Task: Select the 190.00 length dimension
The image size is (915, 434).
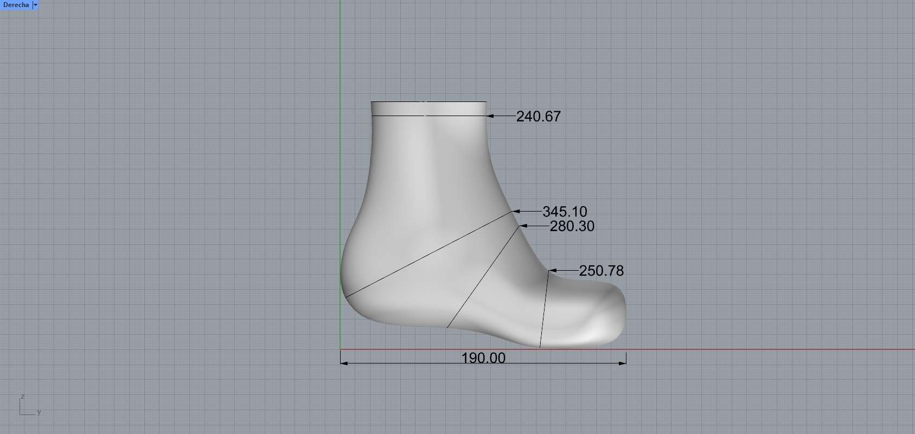Action: pos(483,358)
